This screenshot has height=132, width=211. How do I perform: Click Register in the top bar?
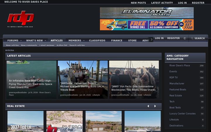coord(198,3)
